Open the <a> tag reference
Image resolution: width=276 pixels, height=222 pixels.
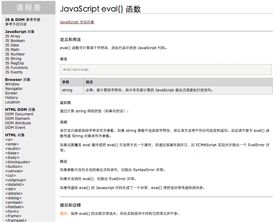(x=9, y=140)
